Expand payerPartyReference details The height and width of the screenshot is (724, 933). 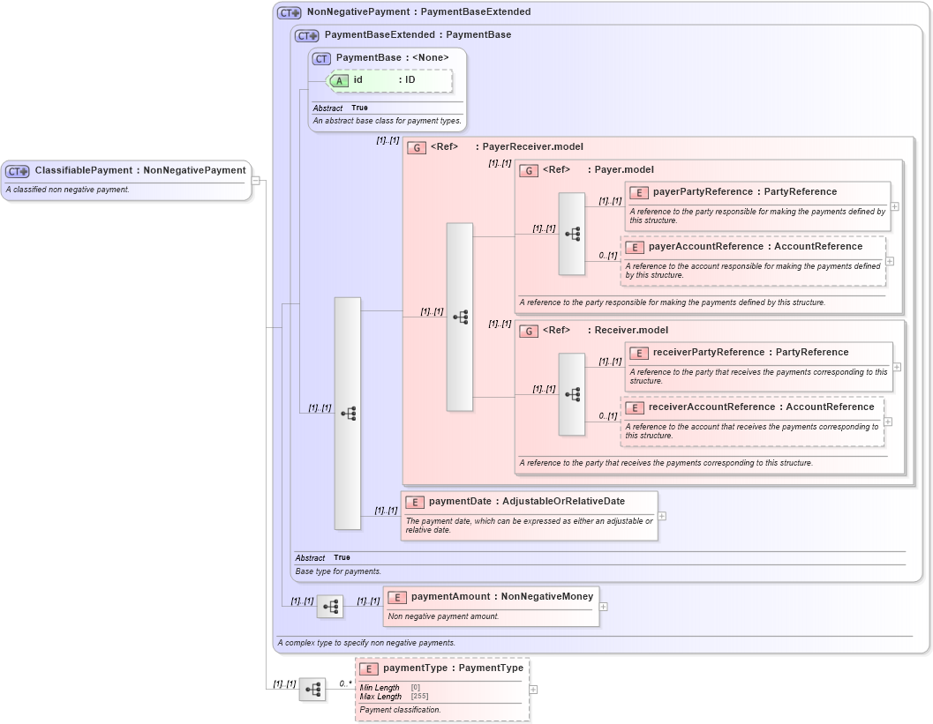click(x=893, y=205)
